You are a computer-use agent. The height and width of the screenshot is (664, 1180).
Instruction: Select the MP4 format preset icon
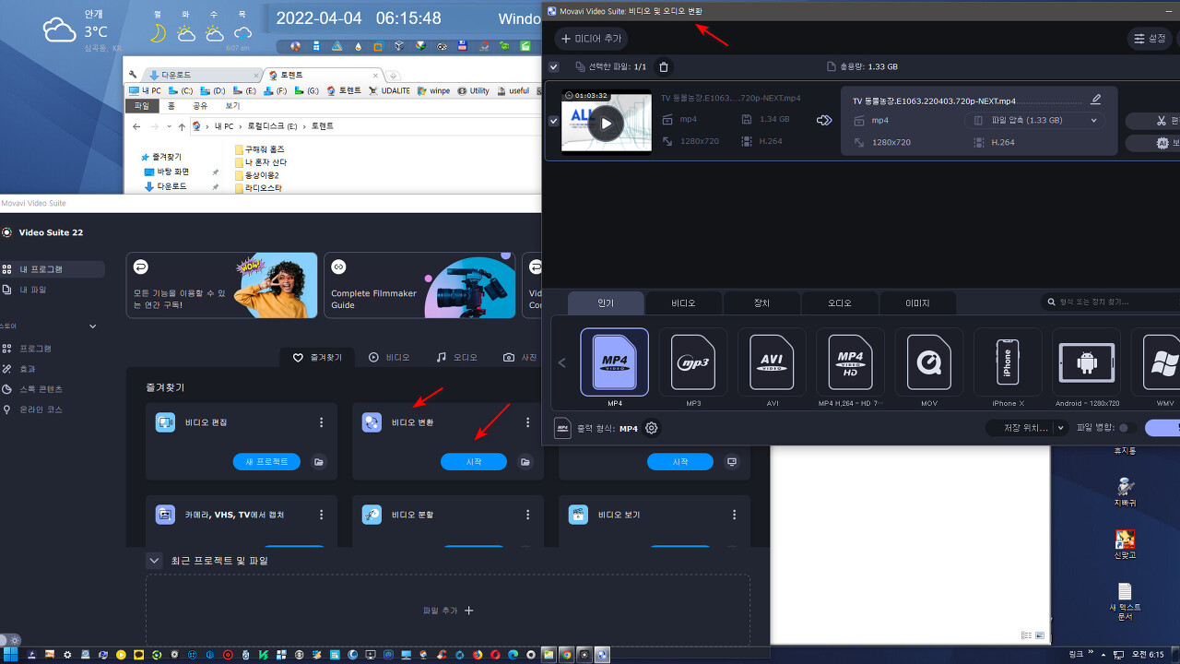click(614, 362)
